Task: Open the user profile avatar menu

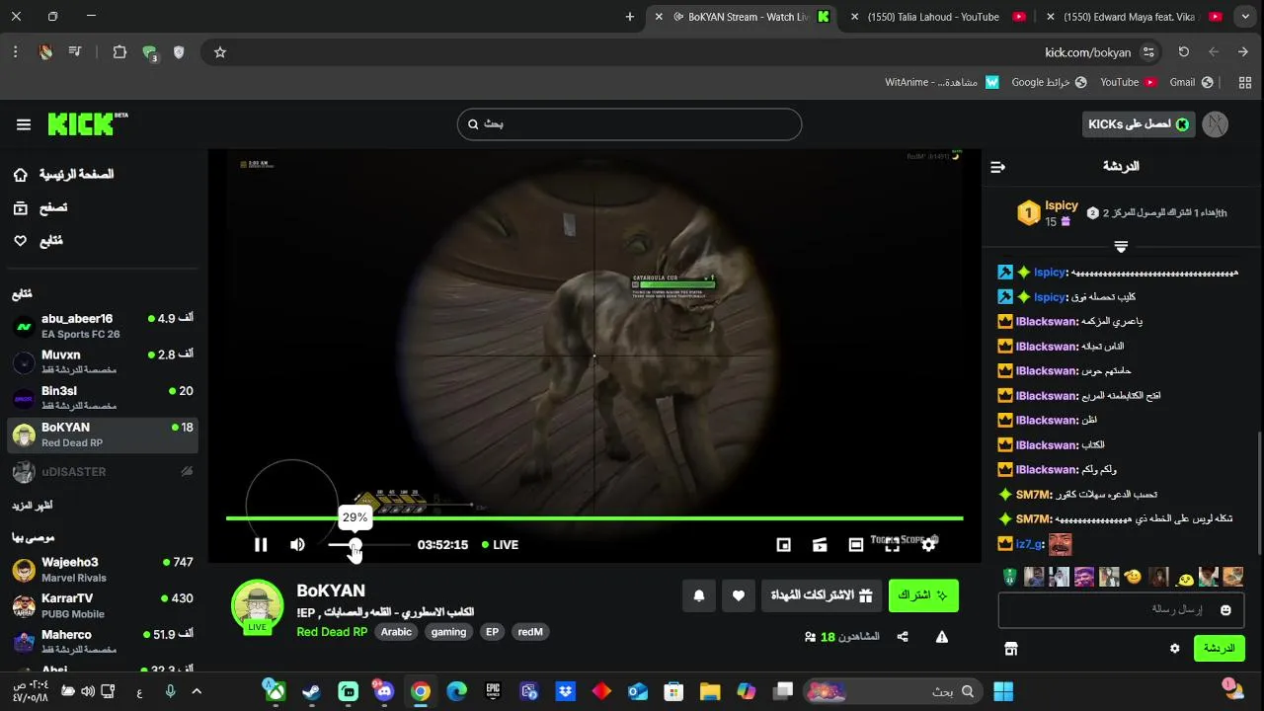Action: click(1216, 124)
